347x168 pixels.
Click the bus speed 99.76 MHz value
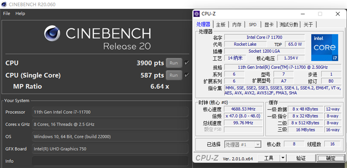tap(243, 123)
